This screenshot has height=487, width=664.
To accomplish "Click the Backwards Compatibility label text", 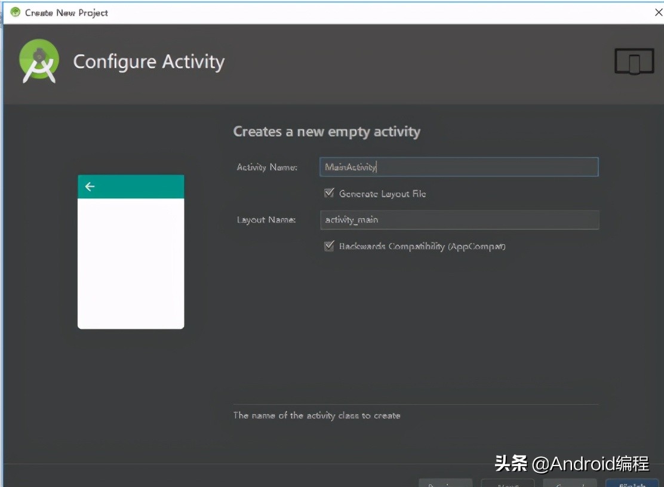I will pos(422,246).
